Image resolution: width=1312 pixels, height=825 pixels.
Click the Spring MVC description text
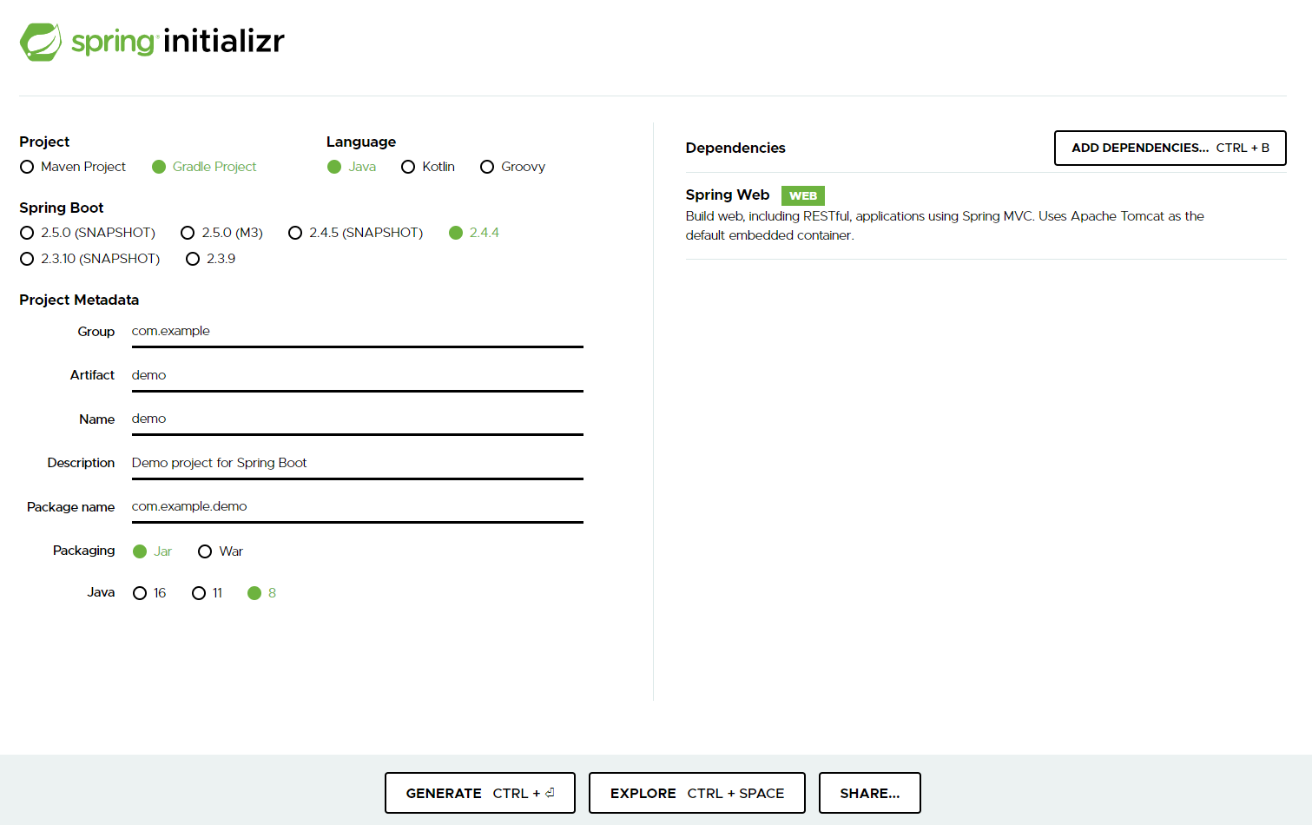(x=945, y=226)
